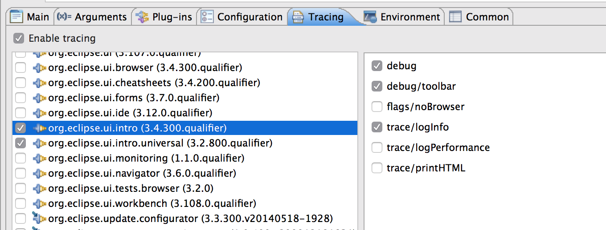Select org.eclipse.update.configurator (3.3.300.v20140518-1928) row

184,219
